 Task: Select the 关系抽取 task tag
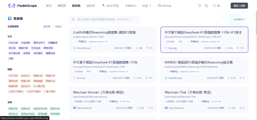26,43
